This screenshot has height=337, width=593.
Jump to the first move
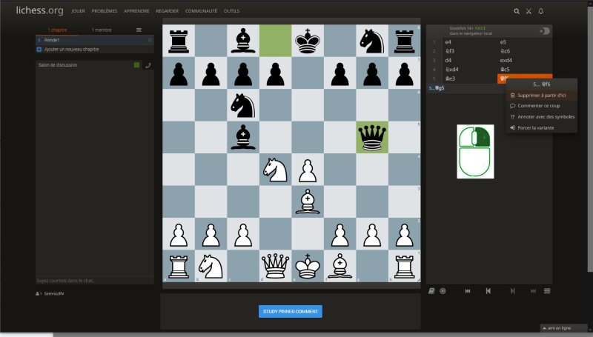point(467,291)
